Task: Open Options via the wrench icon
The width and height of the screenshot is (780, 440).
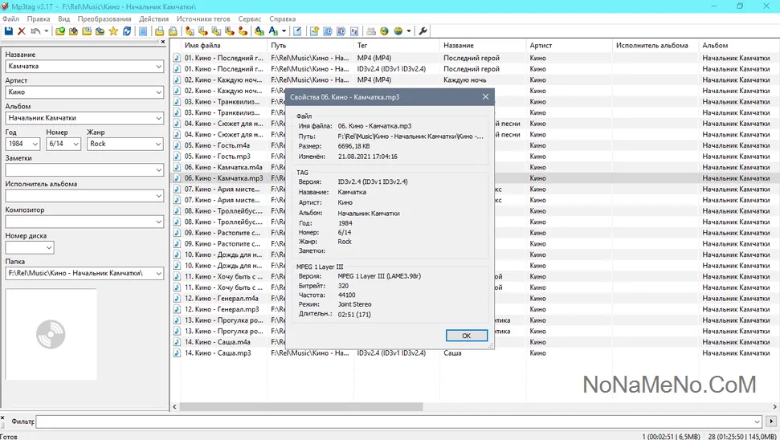Action: coord(423,31)
